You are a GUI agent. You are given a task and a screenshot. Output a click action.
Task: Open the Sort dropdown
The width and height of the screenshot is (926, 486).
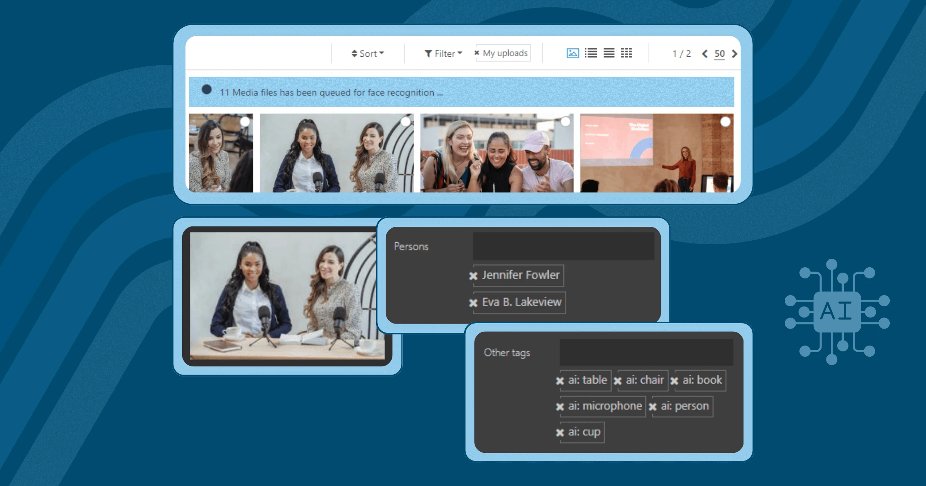pos(368,54)
